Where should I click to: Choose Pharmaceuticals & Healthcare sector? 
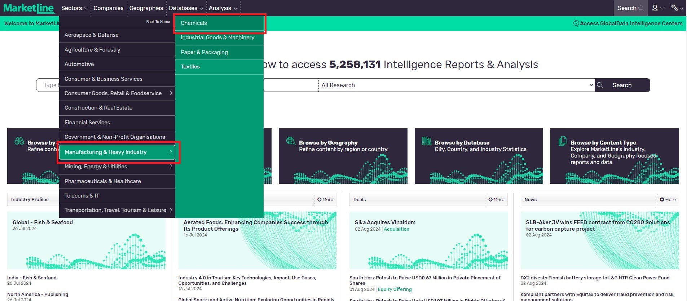click(x=103, y=181)
